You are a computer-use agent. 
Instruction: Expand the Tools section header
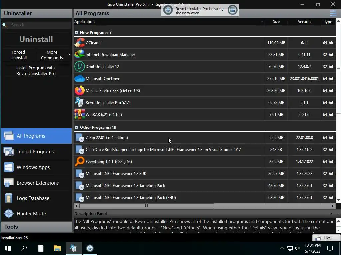[x=36, y=227]
